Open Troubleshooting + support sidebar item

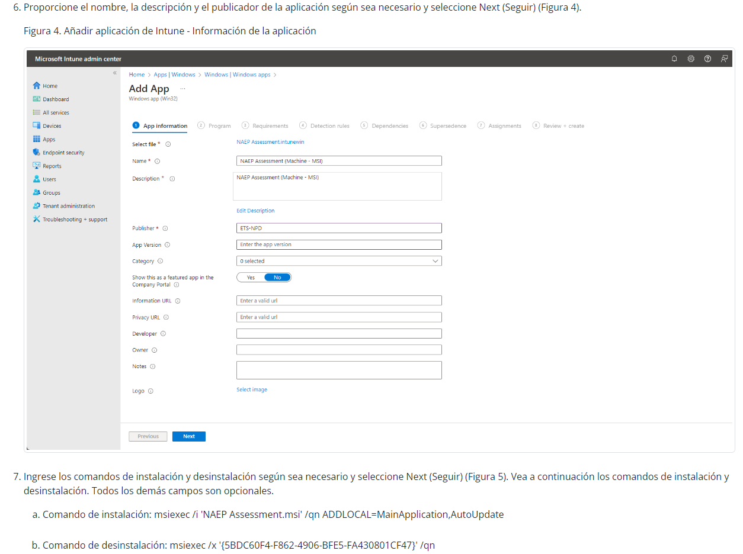click(75, 220)
